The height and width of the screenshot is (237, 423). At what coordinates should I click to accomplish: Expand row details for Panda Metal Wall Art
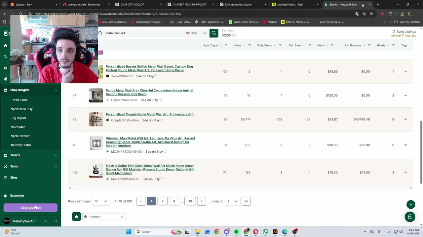pyautogui.click(x=405, y=95)
